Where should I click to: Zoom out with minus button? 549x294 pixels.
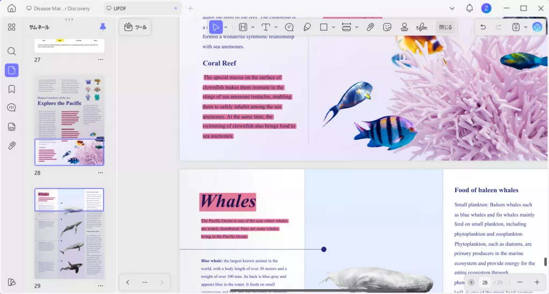point(520,282)
